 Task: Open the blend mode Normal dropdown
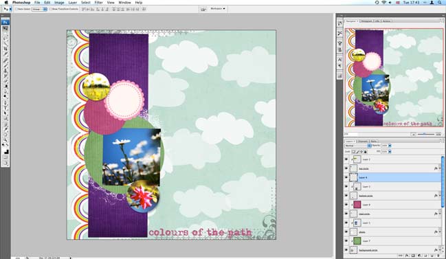click(358, 146)
